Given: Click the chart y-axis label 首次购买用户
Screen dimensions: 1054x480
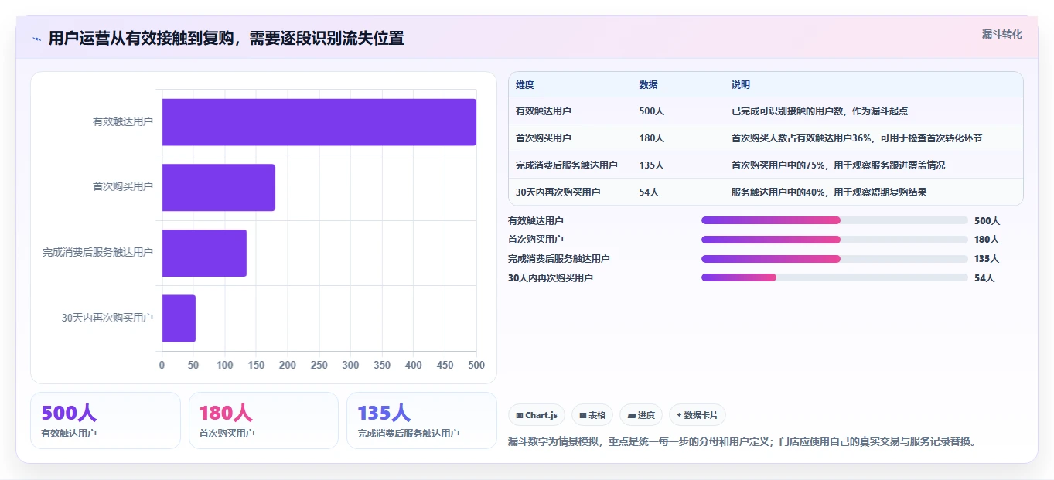Looking at the screenshot, I should [123, 187].
